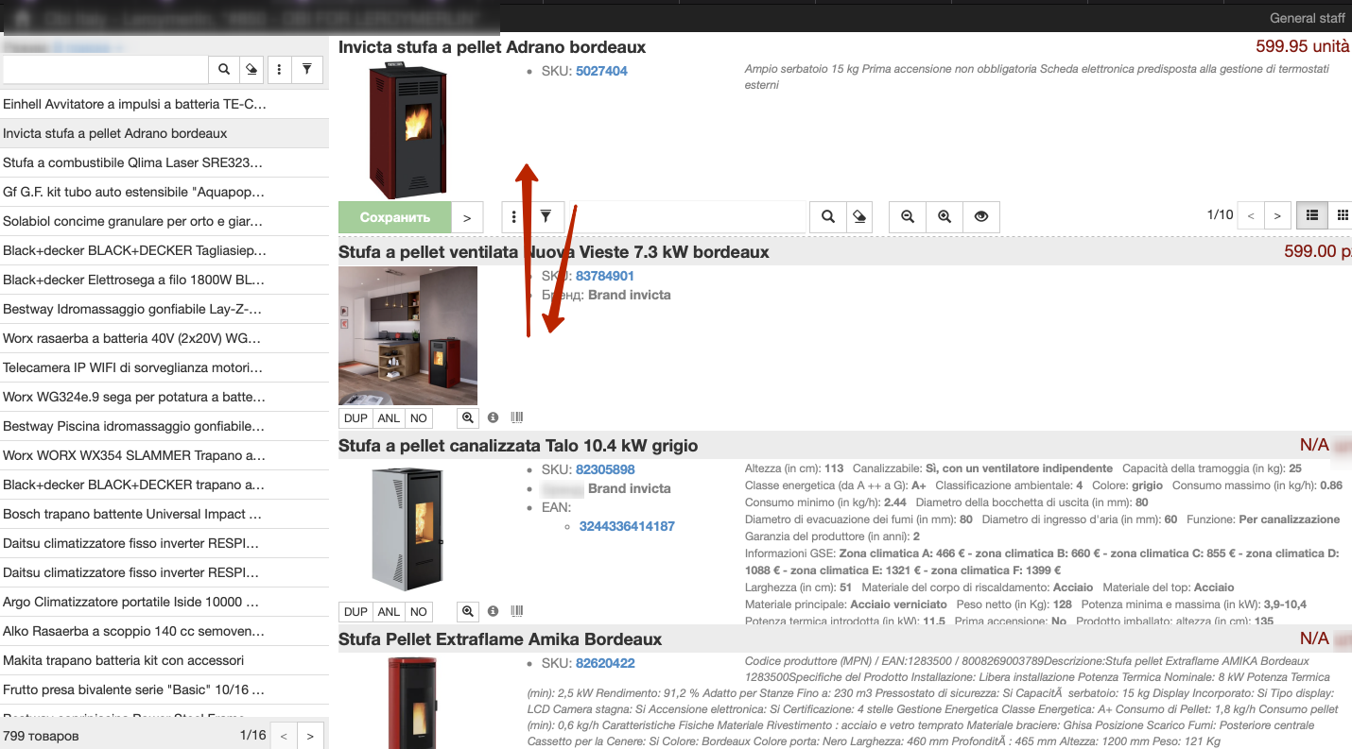Select Black+decker Tagliasiepi item in list

click(165, 250)
